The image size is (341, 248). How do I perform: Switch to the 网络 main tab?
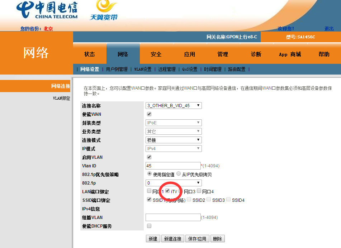[123, 54]
